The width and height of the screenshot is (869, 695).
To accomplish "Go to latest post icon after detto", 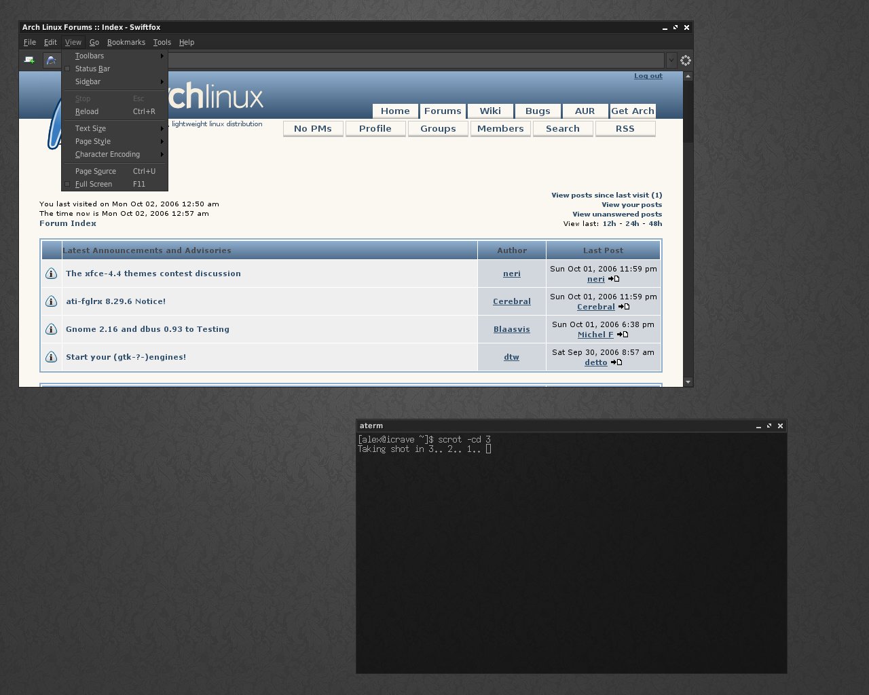I will pyautogui.click(x=616, y=362).
